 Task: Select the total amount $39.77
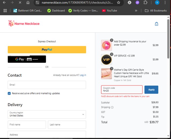pos(154,122)
